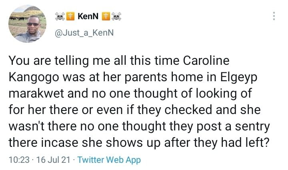Open the KenN display name profile link
Viewport: 288px width, 170px height.
(x=88, y=16)
